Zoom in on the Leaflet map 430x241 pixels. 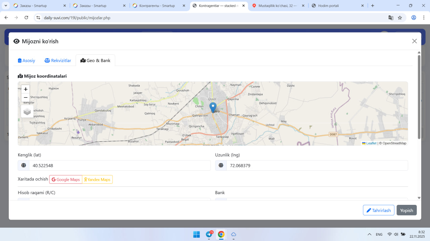(26, 89)
